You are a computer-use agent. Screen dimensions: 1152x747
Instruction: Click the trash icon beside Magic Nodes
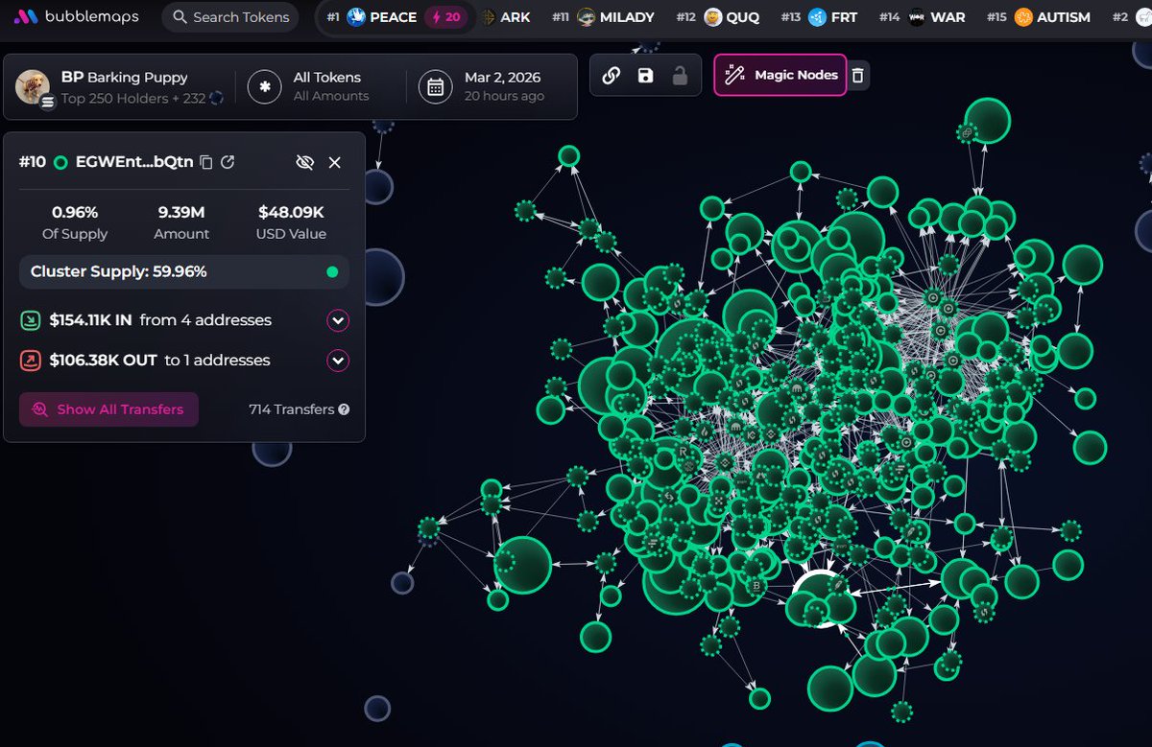coord(858,75)
